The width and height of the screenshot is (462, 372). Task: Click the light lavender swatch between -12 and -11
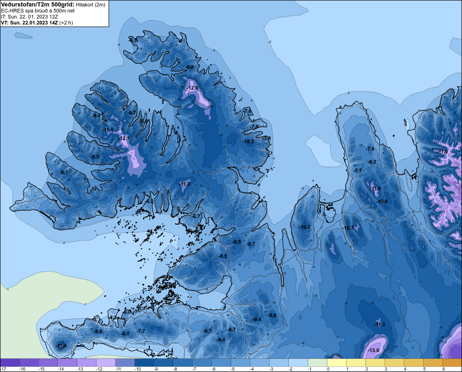click(x=106, y=363)
